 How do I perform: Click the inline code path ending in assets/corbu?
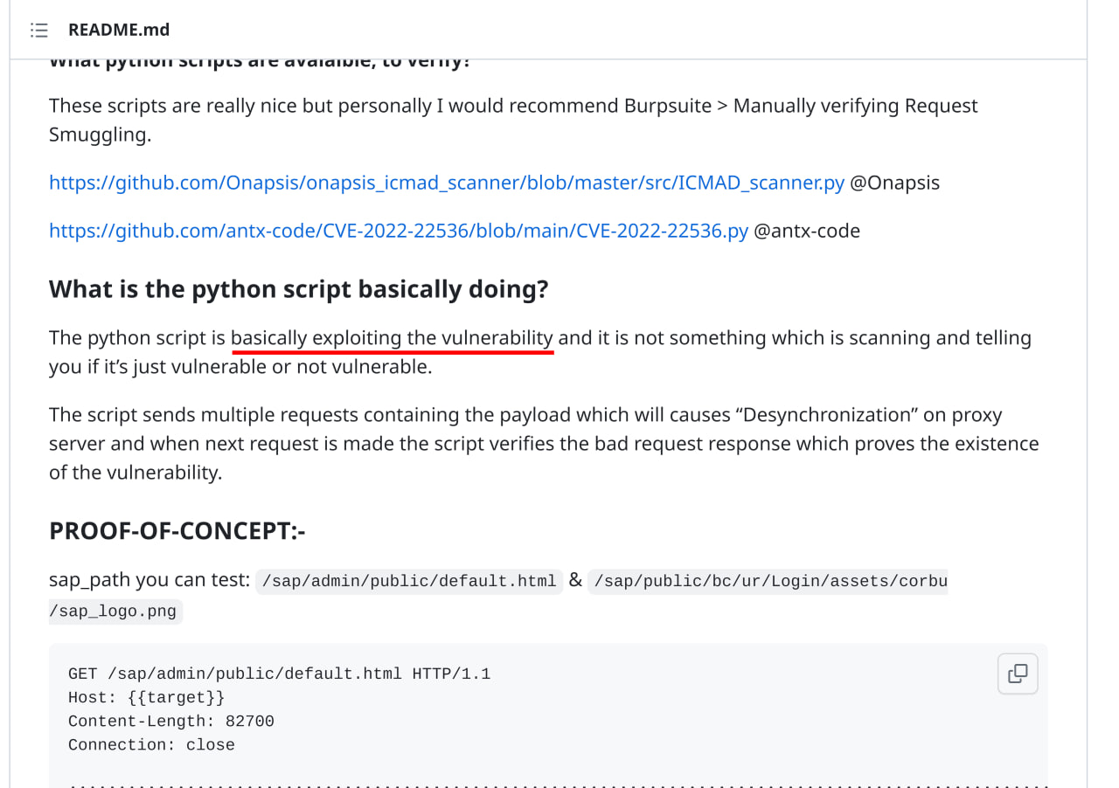pos(769,581)
